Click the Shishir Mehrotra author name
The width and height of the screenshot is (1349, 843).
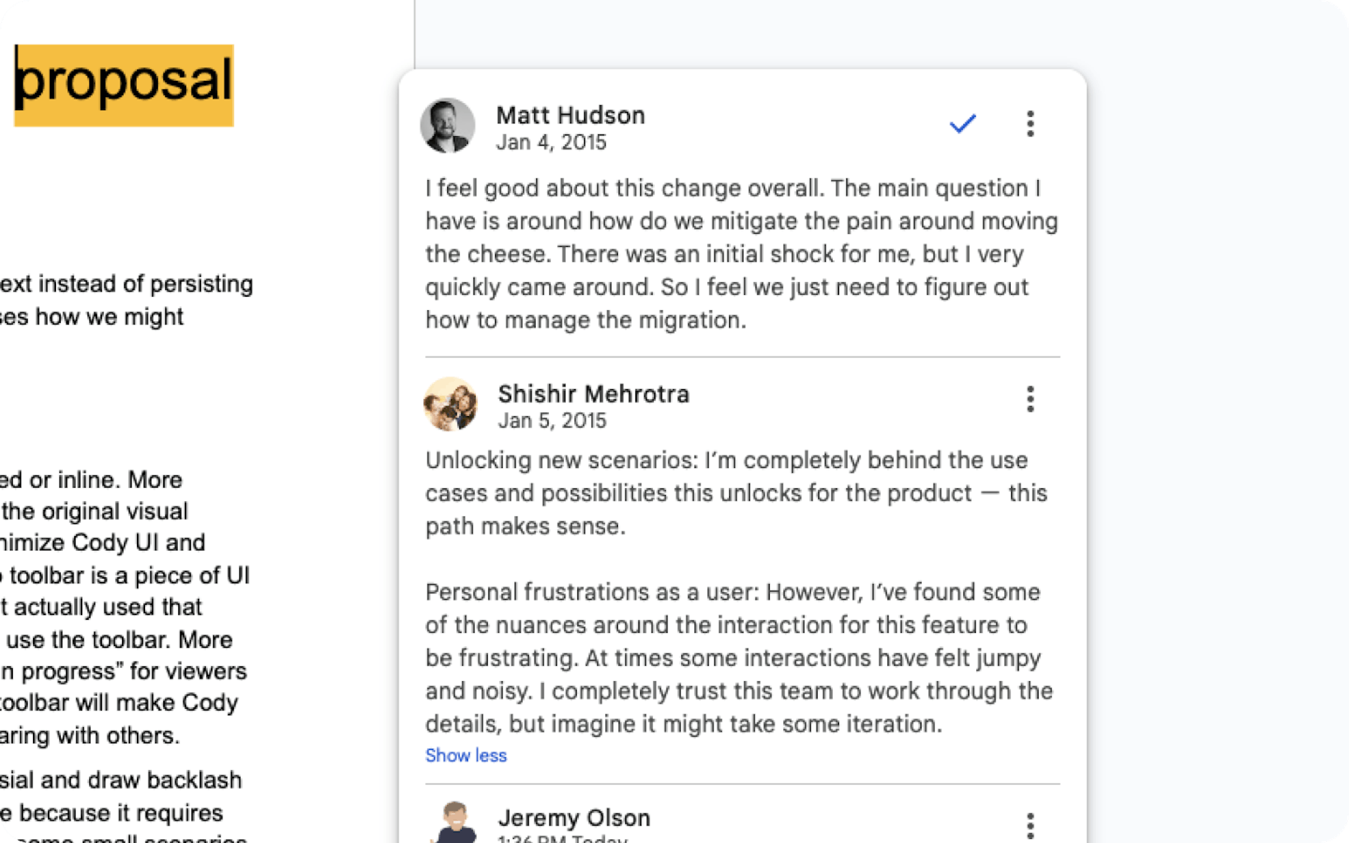click(x=594, y=394)
